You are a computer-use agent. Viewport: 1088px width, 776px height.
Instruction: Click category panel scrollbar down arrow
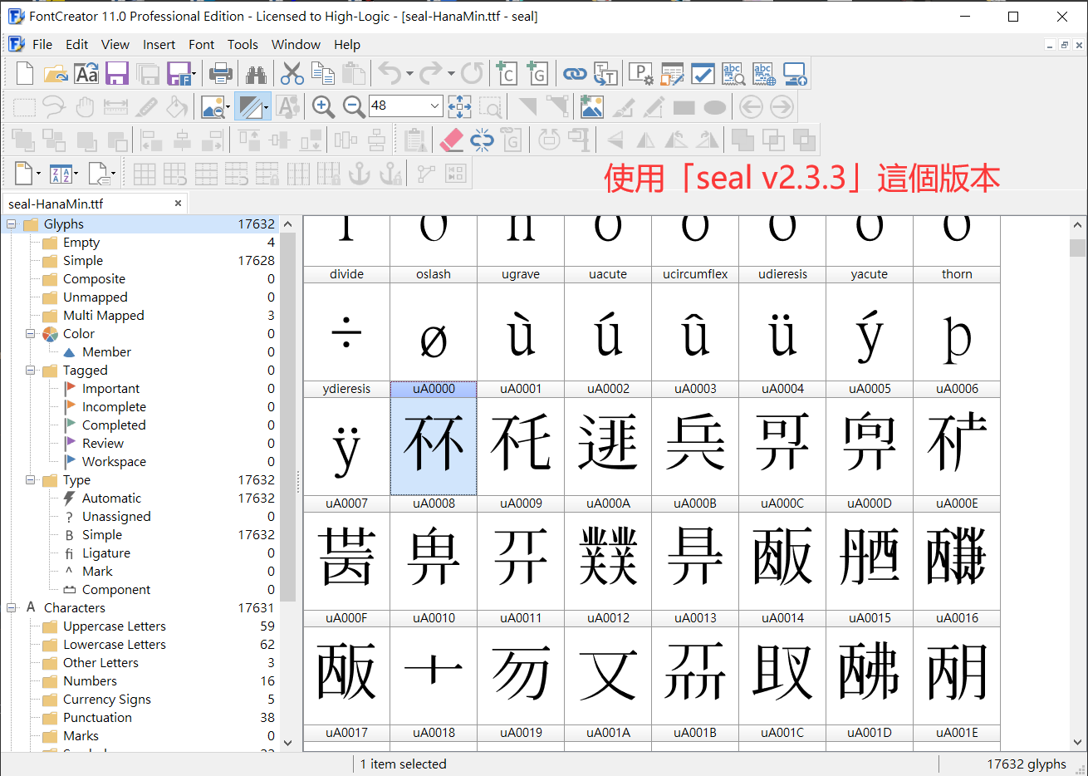click(288, 743)
